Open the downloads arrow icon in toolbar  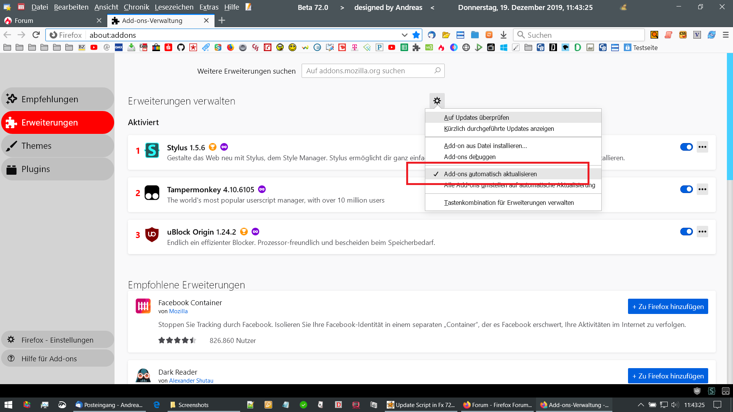tap(503, 35)
